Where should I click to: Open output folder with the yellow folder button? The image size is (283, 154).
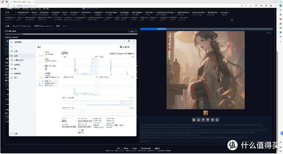coord(194,120)
